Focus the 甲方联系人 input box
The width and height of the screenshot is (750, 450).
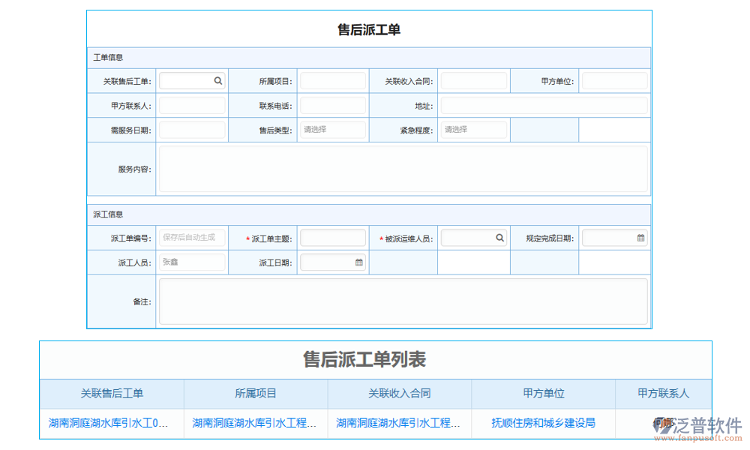pos(191,105)
